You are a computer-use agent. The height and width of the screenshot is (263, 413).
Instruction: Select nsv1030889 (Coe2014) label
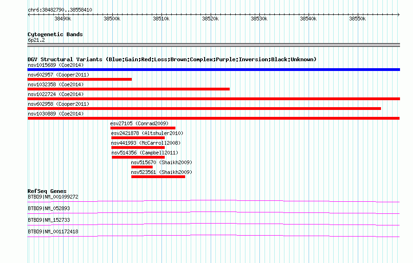(56, 114)
